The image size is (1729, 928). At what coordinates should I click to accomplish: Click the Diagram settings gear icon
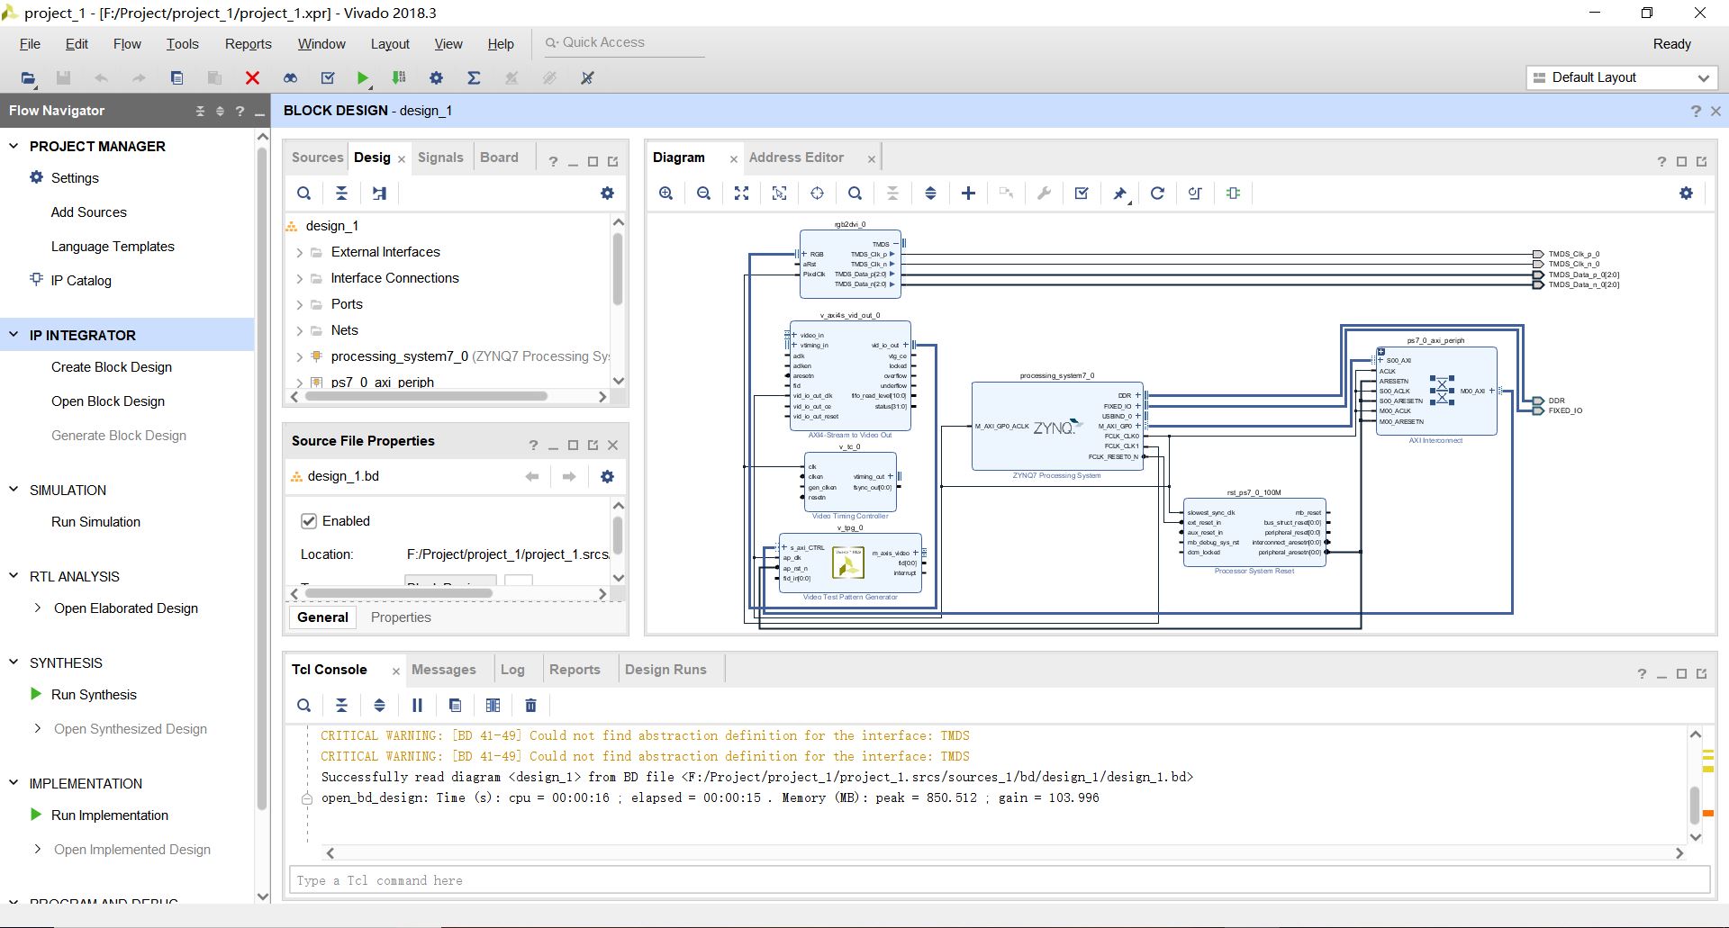point(1686,194)
